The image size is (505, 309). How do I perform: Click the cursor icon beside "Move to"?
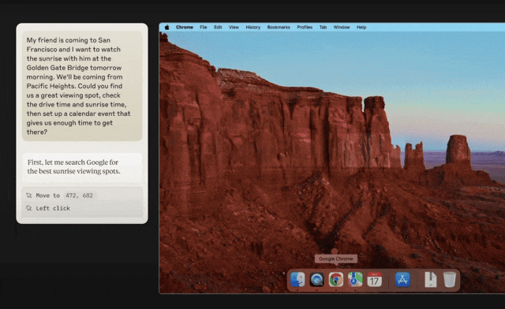(29, 195)
